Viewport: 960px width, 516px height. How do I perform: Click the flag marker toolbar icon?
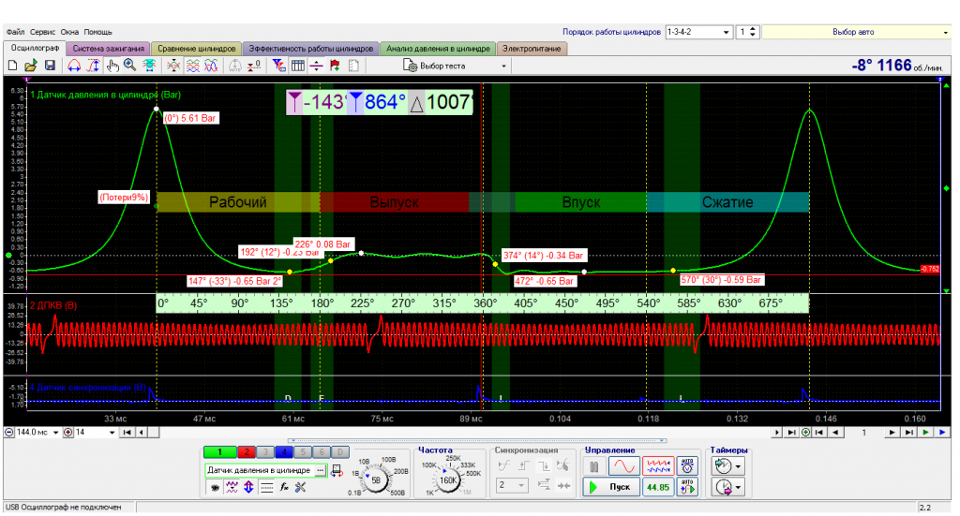coord(335,66)
